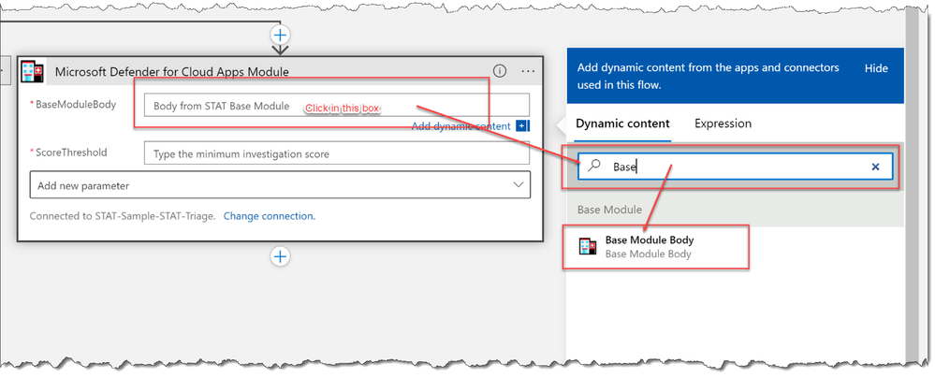Hide the dynamic content panel
The width and height of the screenshot is (935, 378).
click(x=876, y=68)
